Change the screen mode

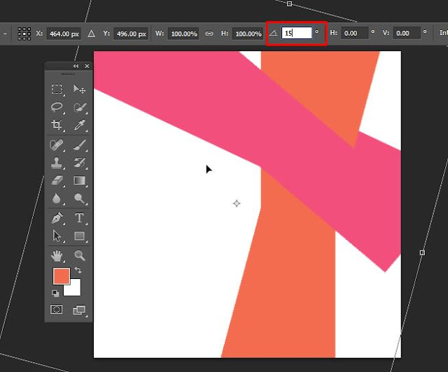coord(79,310)
